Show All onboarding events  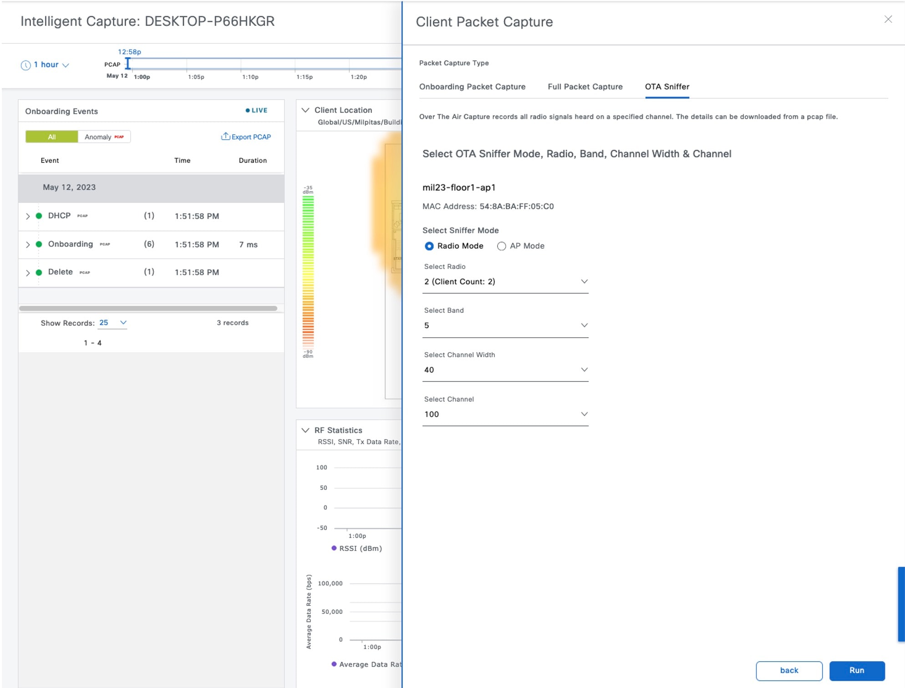52,137
